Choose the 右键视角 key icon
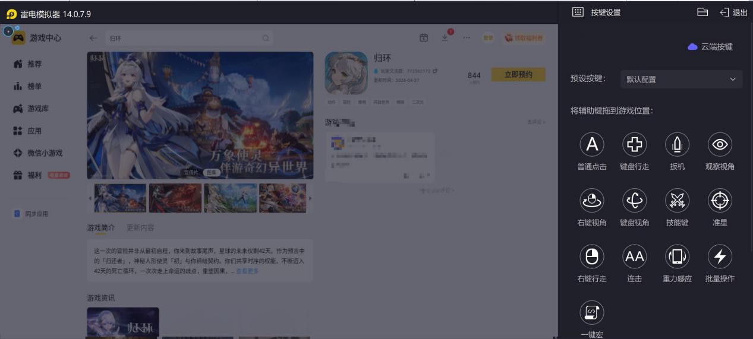 (591, 200)
